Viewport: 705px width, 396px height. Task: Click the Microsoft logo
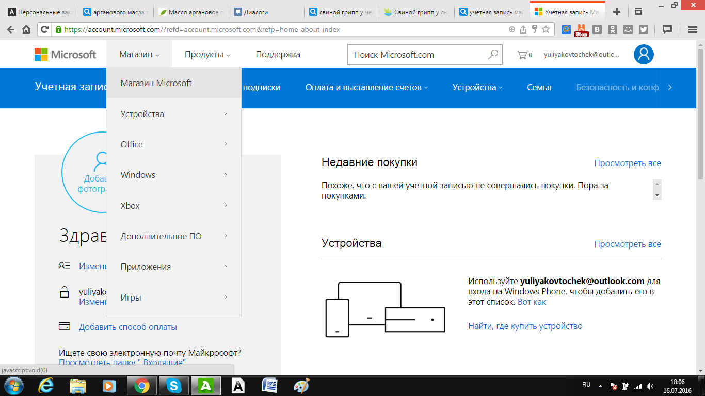(x=65, y=55)
